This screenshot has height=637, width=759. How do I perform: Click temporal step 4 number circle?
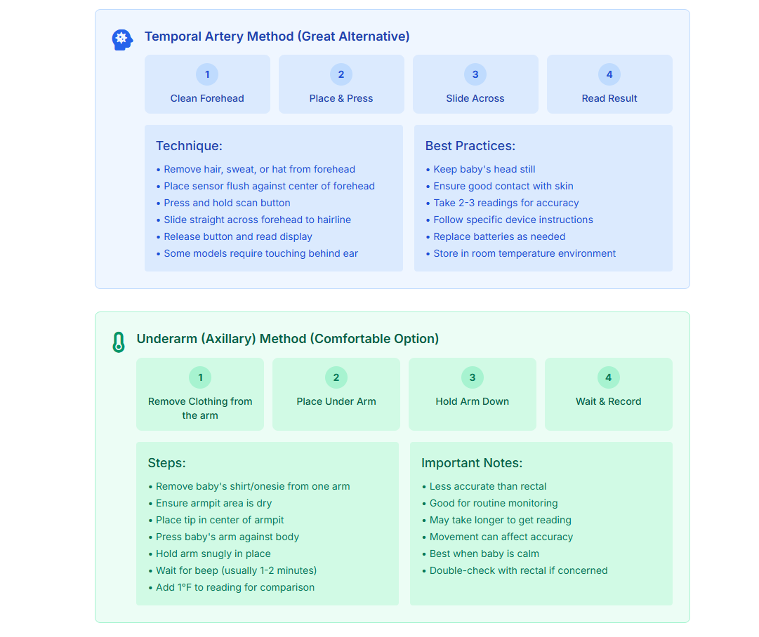(609, 74)
